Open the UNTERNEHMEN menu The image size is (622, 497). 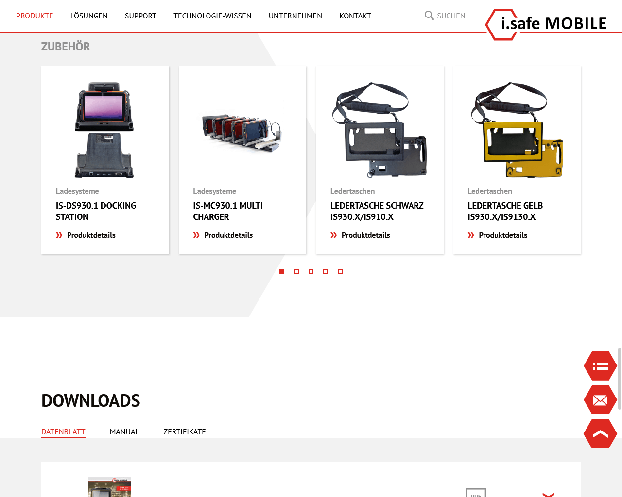pyautogui.click(x=295, y=16)
